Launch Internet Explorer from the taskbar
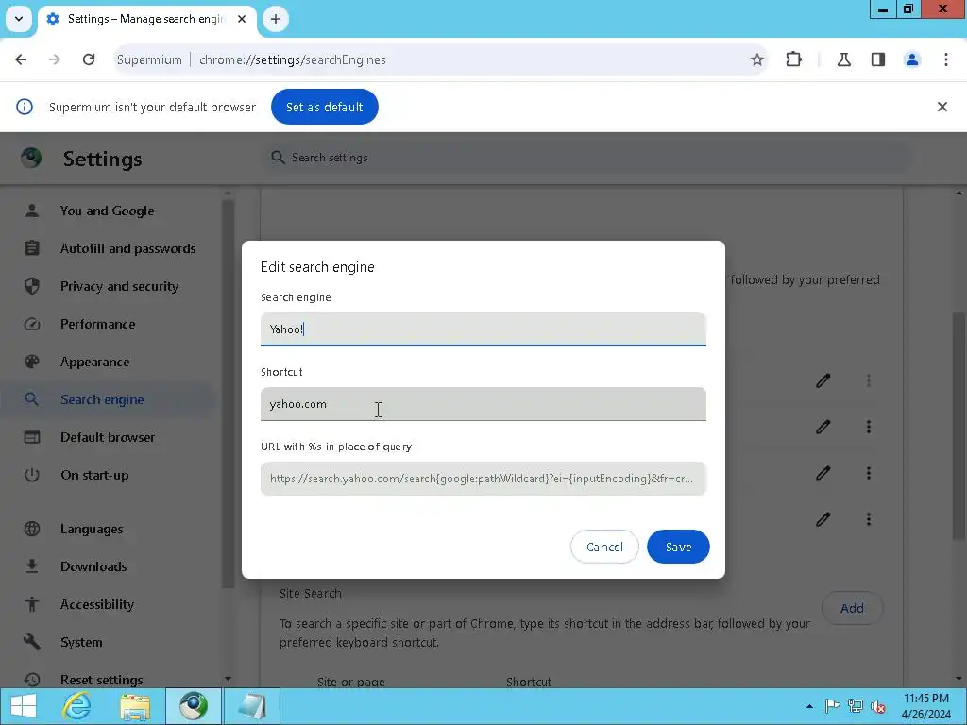 tap(77, 706)
